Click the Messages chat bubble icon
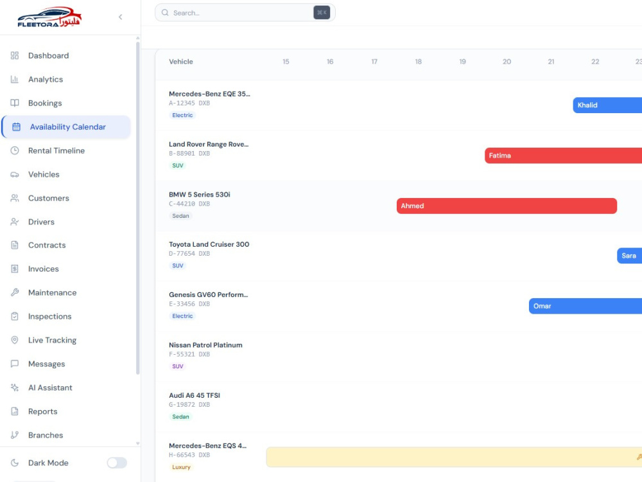Viewport: 642px width, 482px height. (x=15, y=364)
